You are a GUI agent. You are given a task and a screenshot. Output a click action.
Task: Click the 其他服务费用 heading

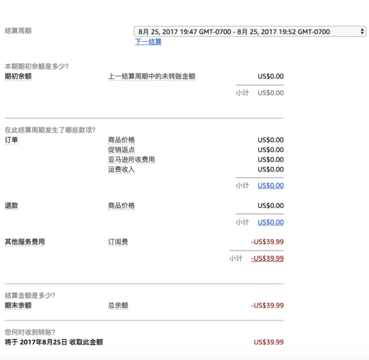[x=24, y=242]
